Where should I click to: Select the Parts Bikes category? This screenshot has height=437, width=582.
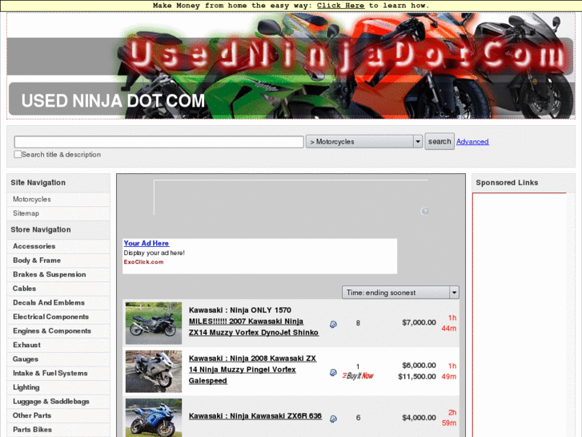32,430
